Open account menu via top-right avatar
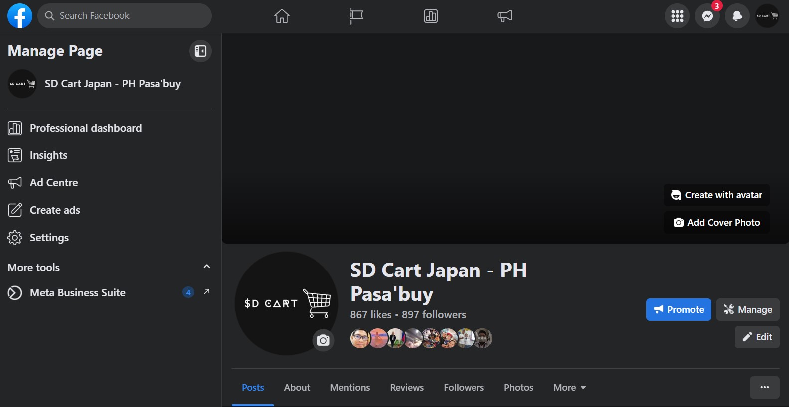 767,16
